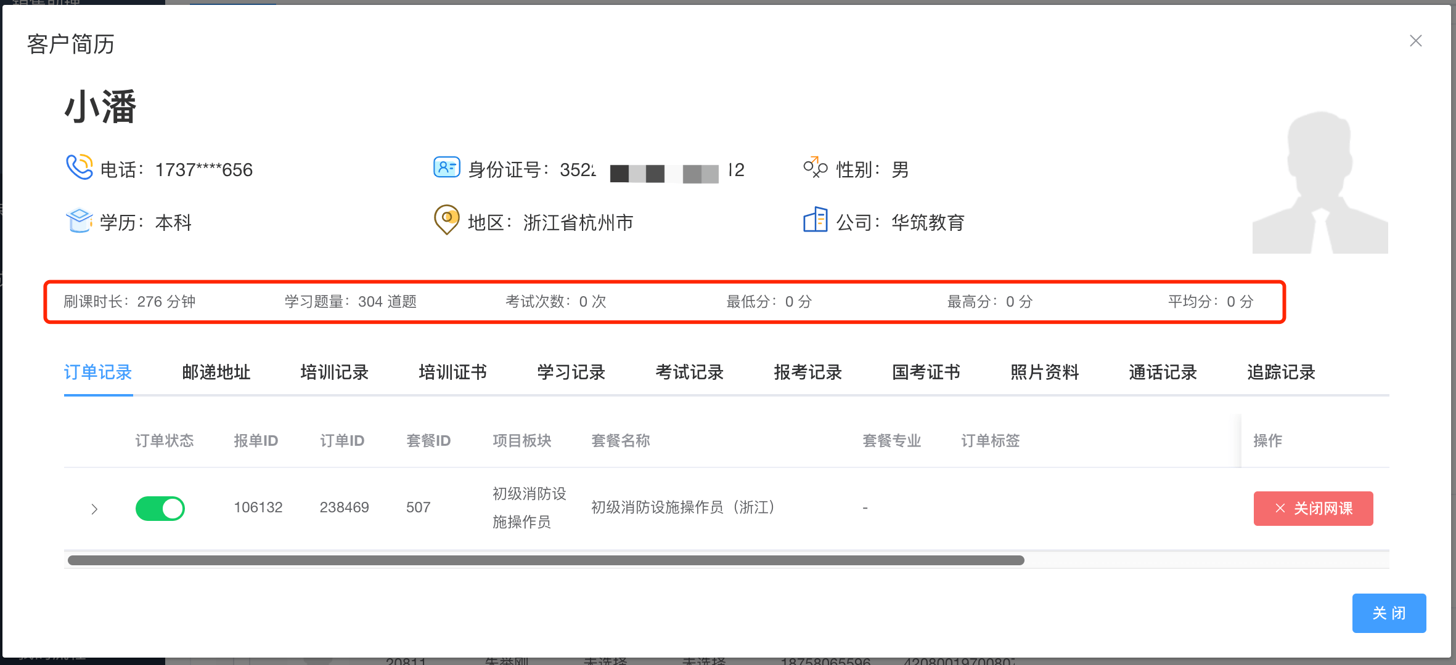Click the table's horizontal scrollbar

pyautogui.click(x=546, y=560)
